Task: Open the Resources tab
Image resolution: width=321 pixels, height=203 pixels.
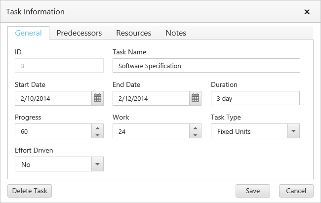Action: coord(133,33)
